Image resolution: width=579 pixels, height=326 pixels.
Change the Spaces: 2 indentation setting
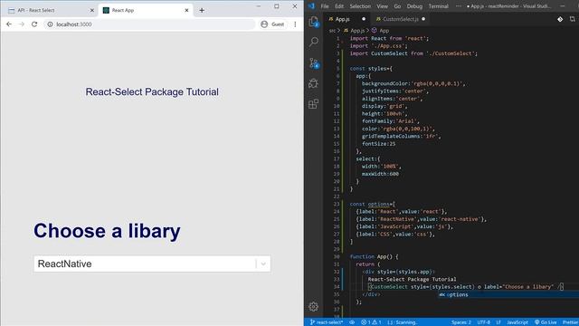461,322
